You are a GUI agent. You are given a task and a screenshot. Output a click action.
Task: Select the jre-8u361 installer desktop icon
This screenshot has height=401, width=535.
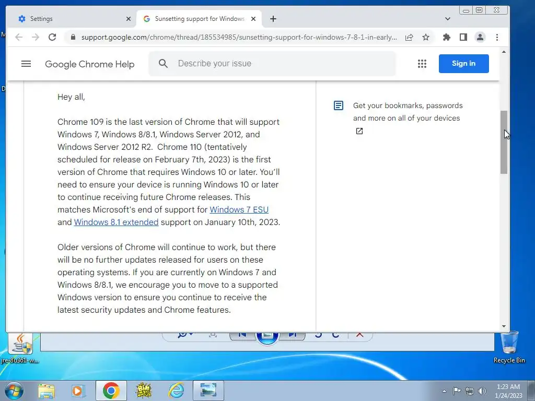[20, 348]
